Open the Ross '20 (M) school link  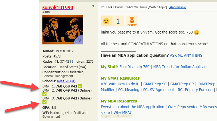pyautogui.click(x=66, y=81)
